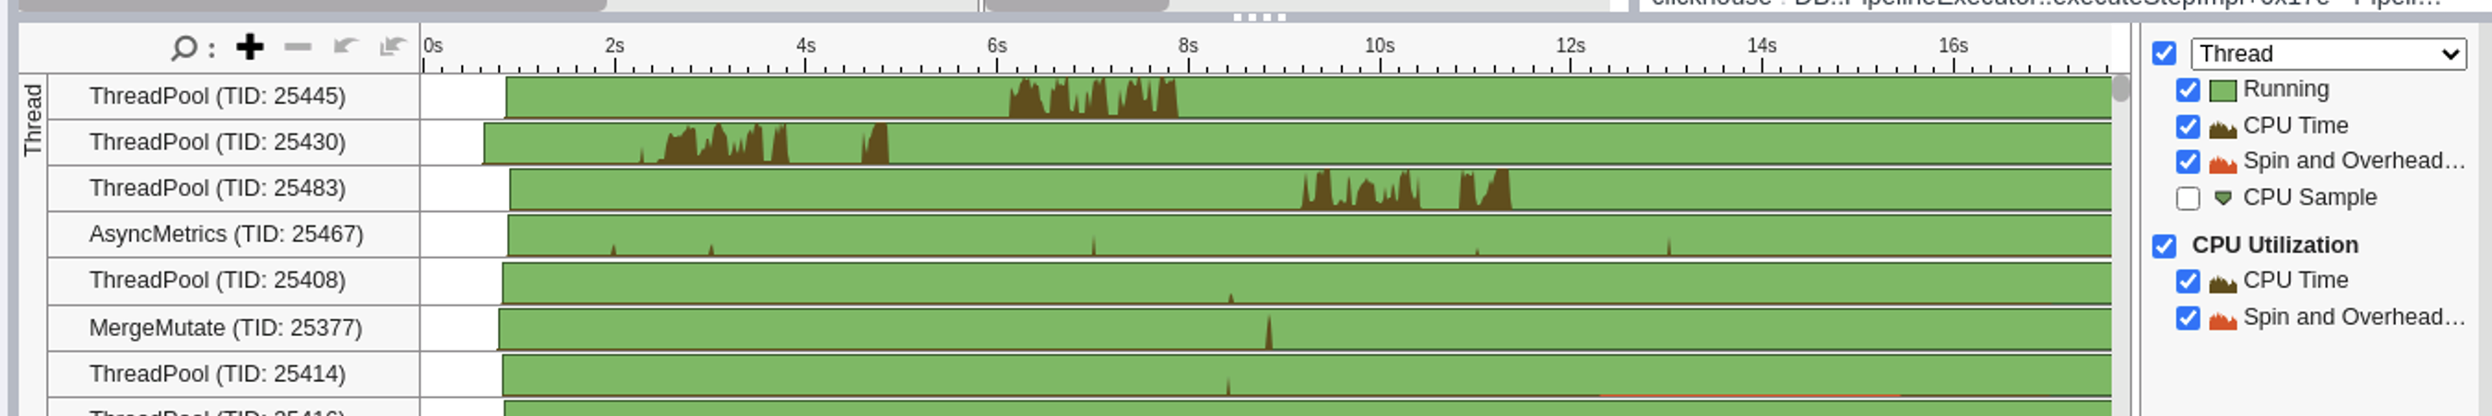Click the magnifier zoom icon in timeline toolbar

pos(184,47)
